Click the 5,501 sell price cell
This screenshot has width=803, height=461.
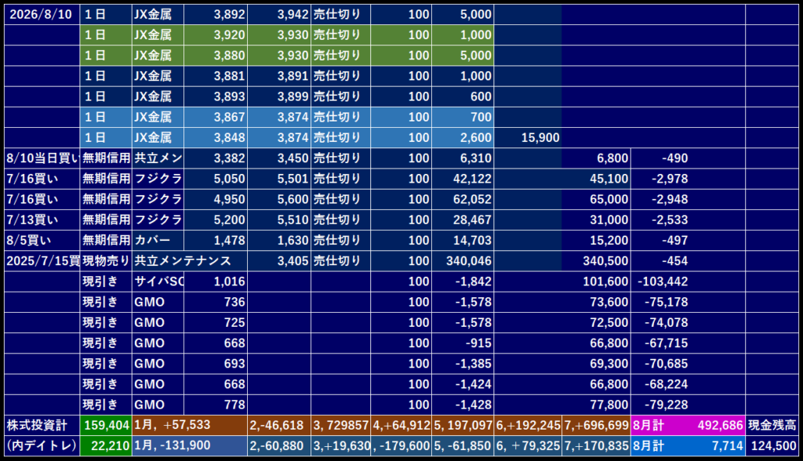[x=279, y=179]
